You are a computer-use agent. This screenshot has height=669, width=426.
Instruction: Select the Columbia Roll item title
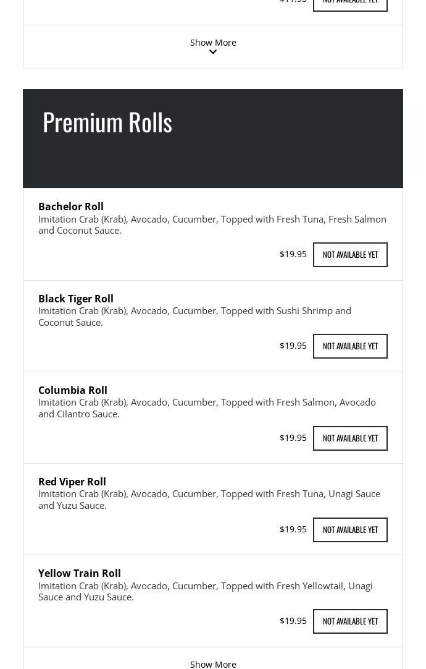pyautogui.click(x=73, y=390)
